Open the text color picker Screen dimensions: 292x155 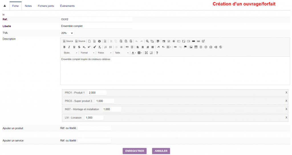[x=134, y=53]
